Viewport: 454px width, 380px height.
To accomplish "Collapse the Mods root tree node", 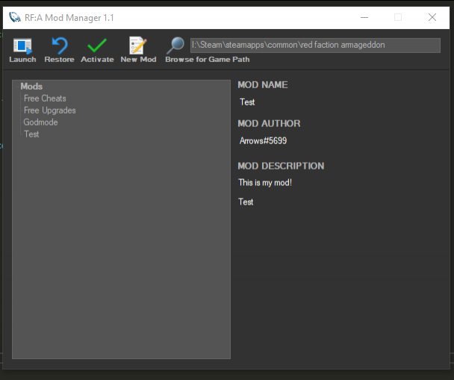I will (31, 87).
